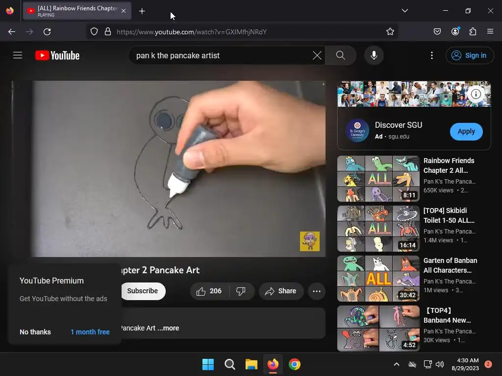Expand description with ...more
The height and width of the screenshot is (376, 502).
168,328
